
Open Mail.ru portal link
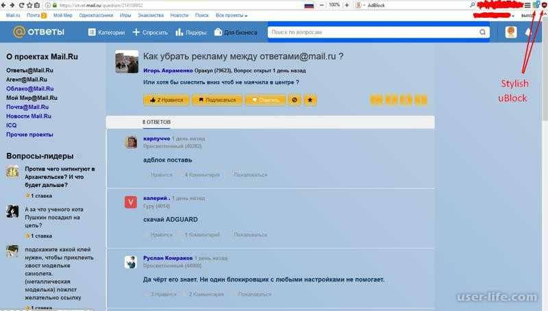pos(13,15)
